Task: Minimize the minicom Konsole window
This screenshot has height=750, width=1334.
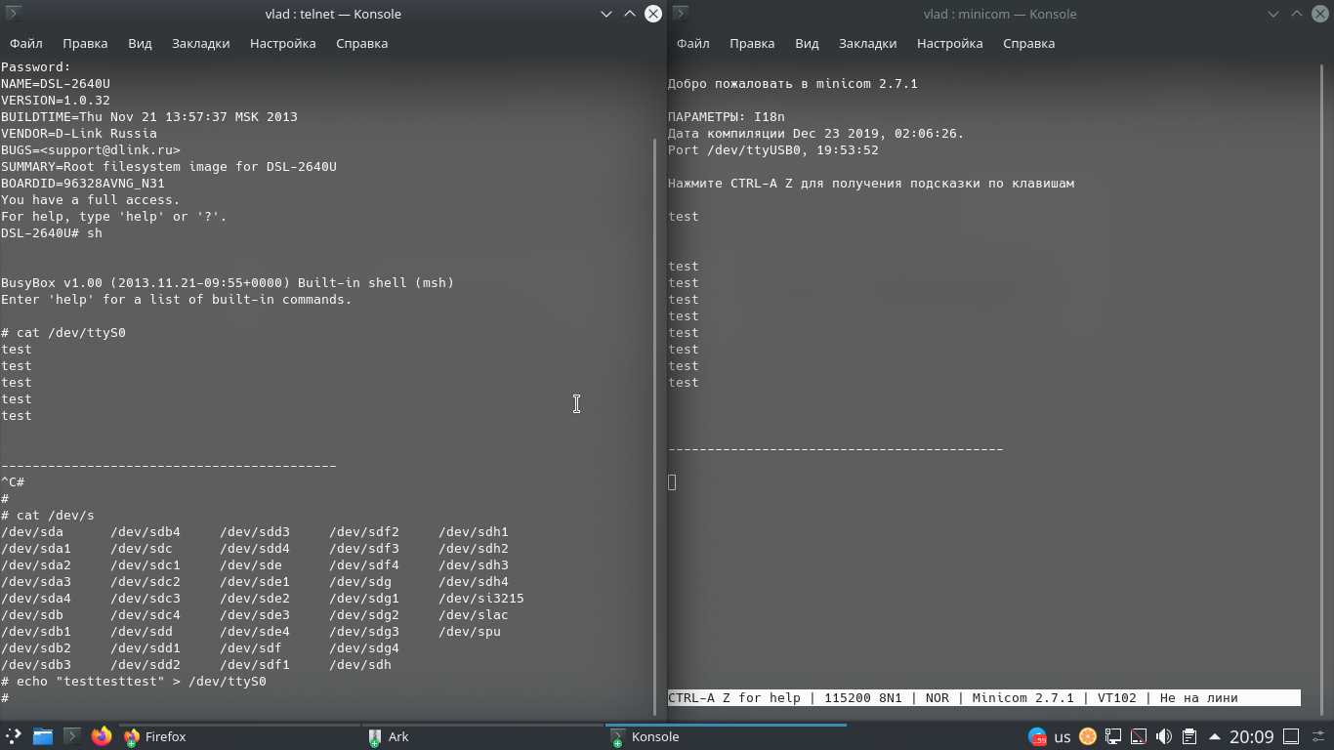Action: tap(1273, 14)
